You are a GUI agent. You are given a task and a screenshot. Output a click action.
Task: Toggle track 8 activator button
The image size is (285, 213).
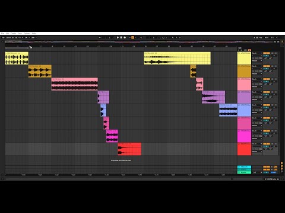[267, 144]
